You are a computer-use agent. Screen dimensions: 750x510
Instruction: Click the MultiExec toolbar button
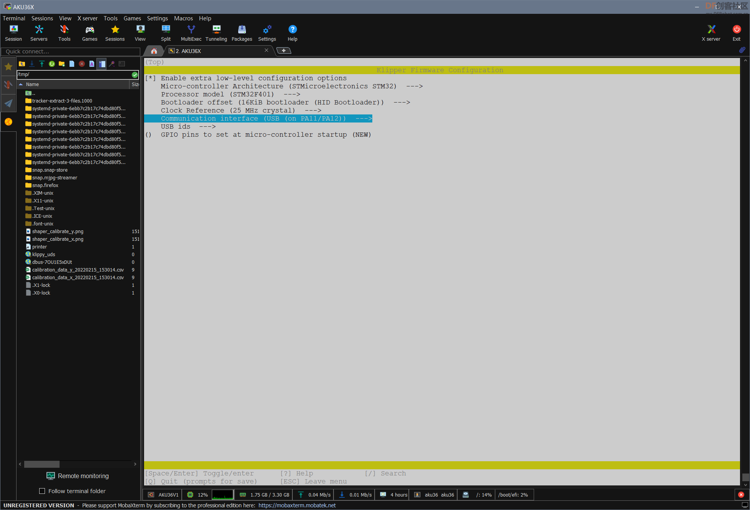click(x=191, y=33)
